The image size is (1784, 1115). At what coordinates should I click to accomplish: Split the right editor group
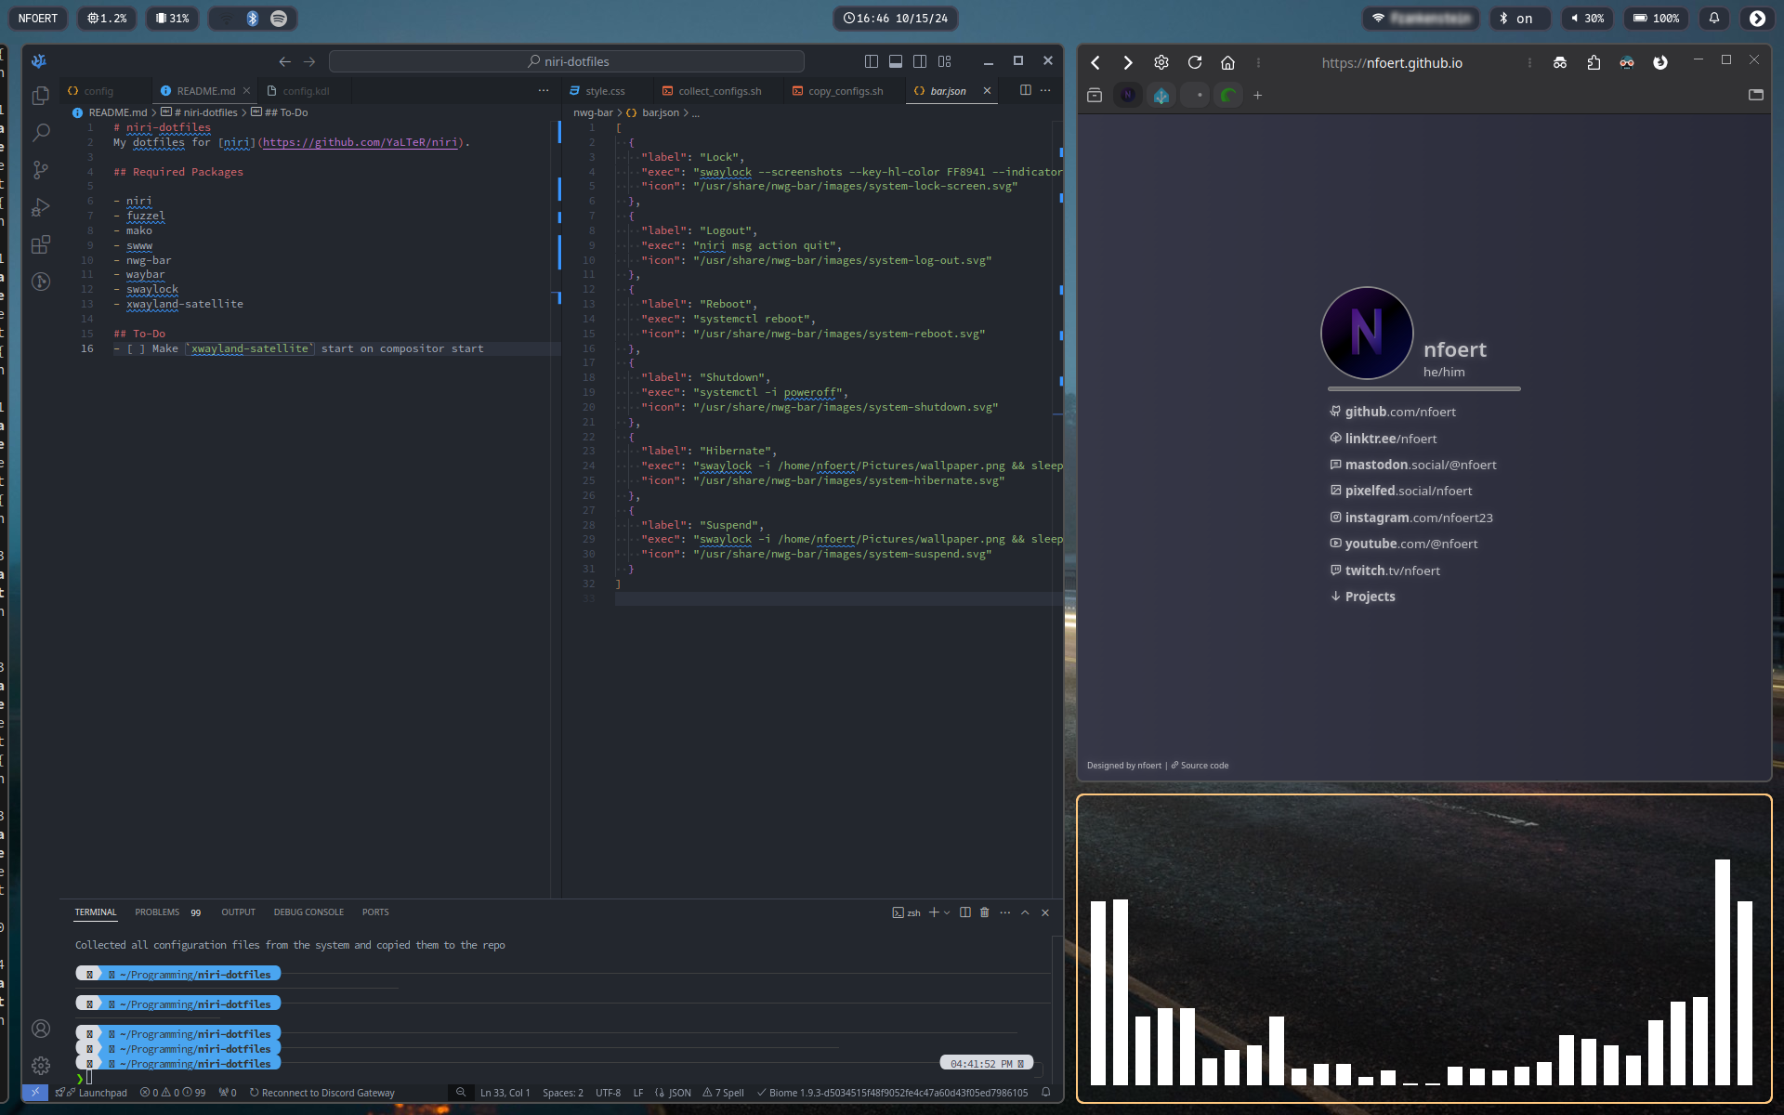1026,90
